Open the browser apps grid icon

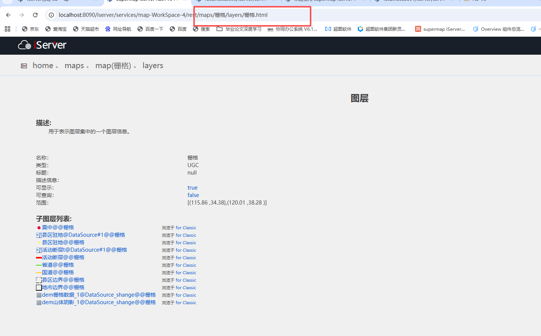7,29
